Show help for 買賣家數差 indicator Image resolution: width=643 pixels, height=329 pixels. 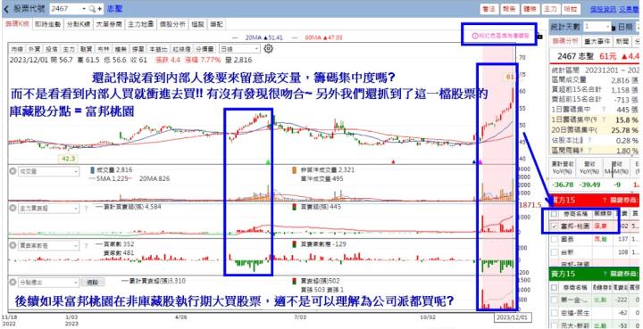(x=86, y=245)
